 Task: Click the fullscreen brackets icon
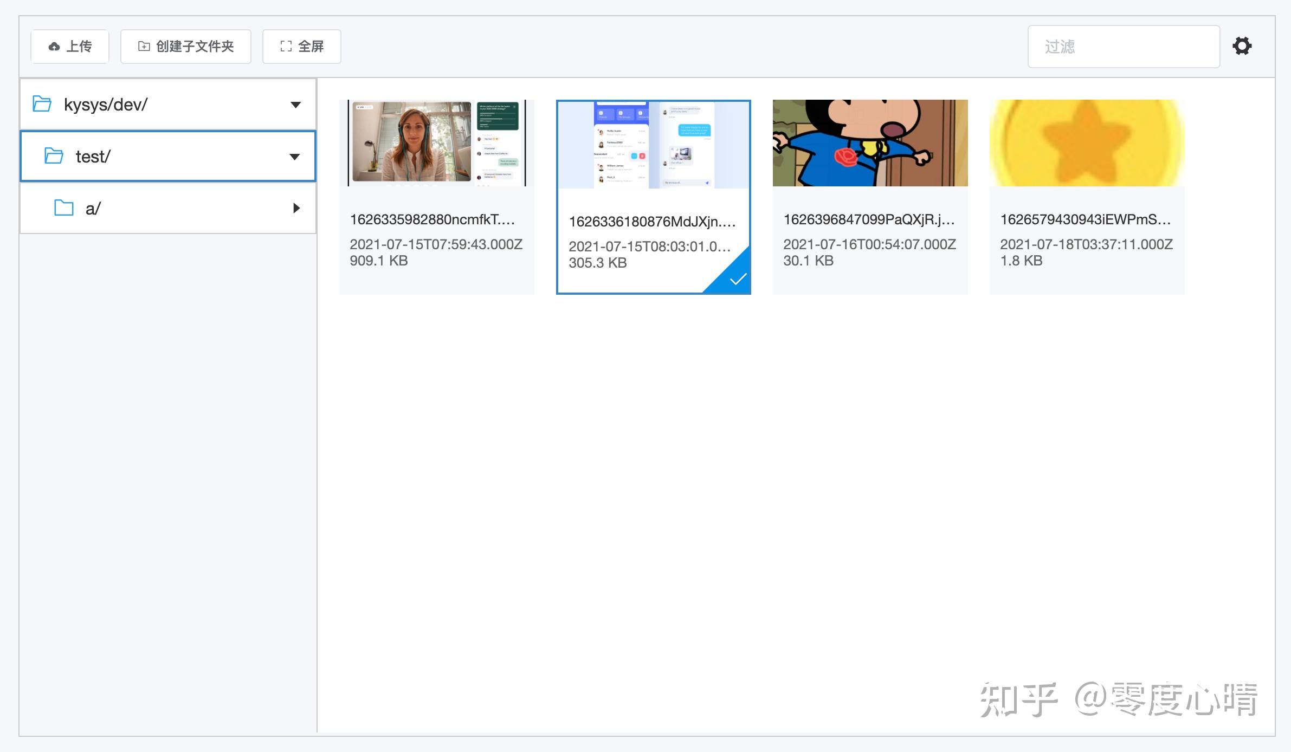click(x=286, y=47)
